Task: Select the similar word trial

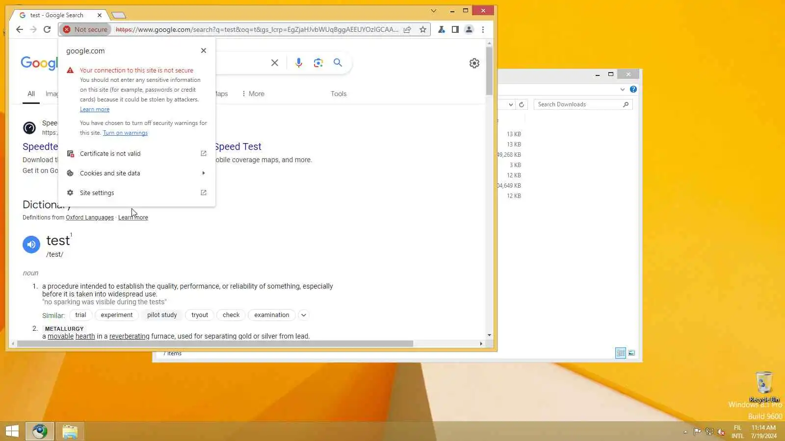Action: coord(80,315)
